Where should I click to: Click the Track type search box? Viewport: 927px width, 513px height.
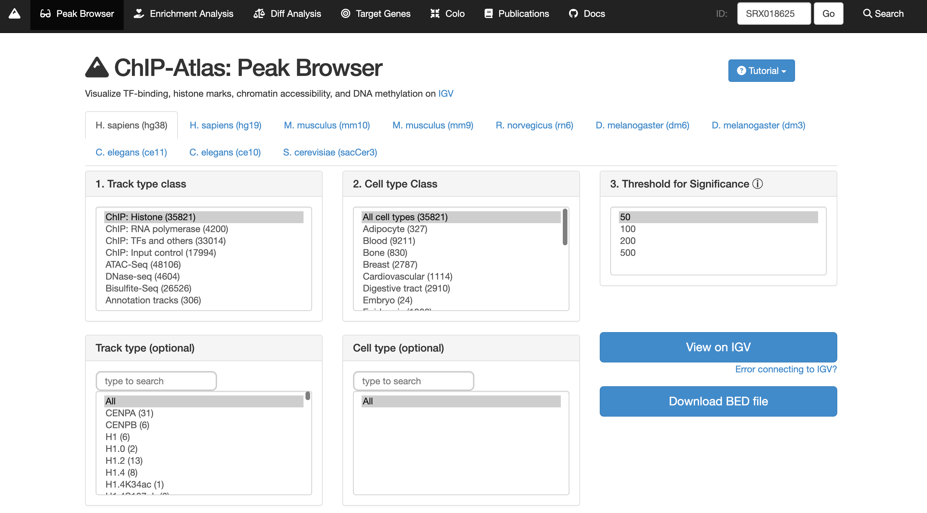156,381
